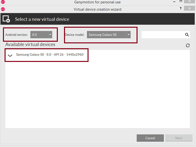
Task: Click the 'Android version:' label
Action: [17, 35]
